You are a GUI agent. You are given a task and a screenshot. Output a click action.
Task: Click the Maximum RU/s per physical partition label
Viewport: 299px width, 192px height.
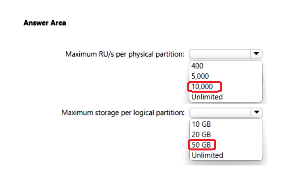tap(125, 54)
